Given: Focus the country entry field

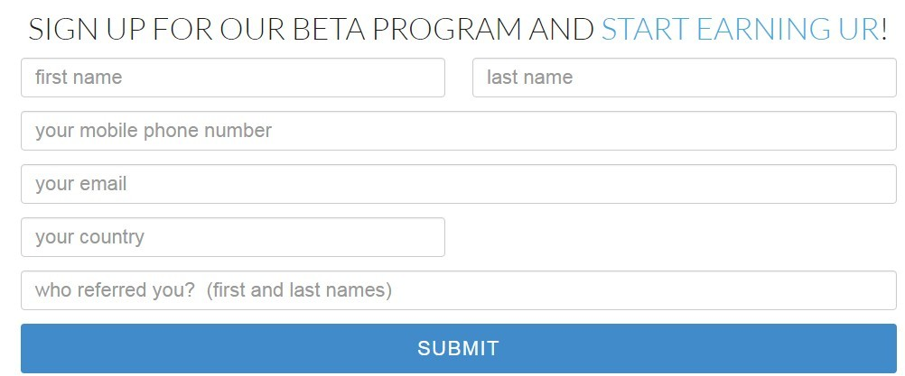Looking at the screenshot, I should 232,237.
